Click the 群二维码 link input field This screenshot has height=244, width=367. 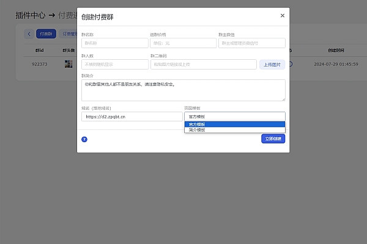(x=204, y=65)
